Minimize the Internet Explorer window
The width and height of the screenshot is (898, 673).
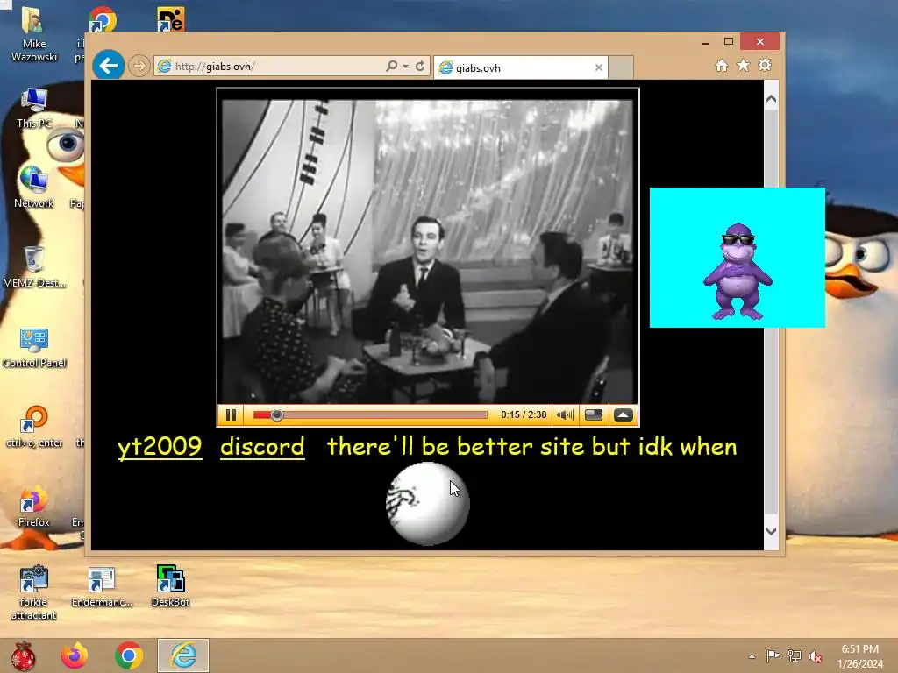[705, 42]
